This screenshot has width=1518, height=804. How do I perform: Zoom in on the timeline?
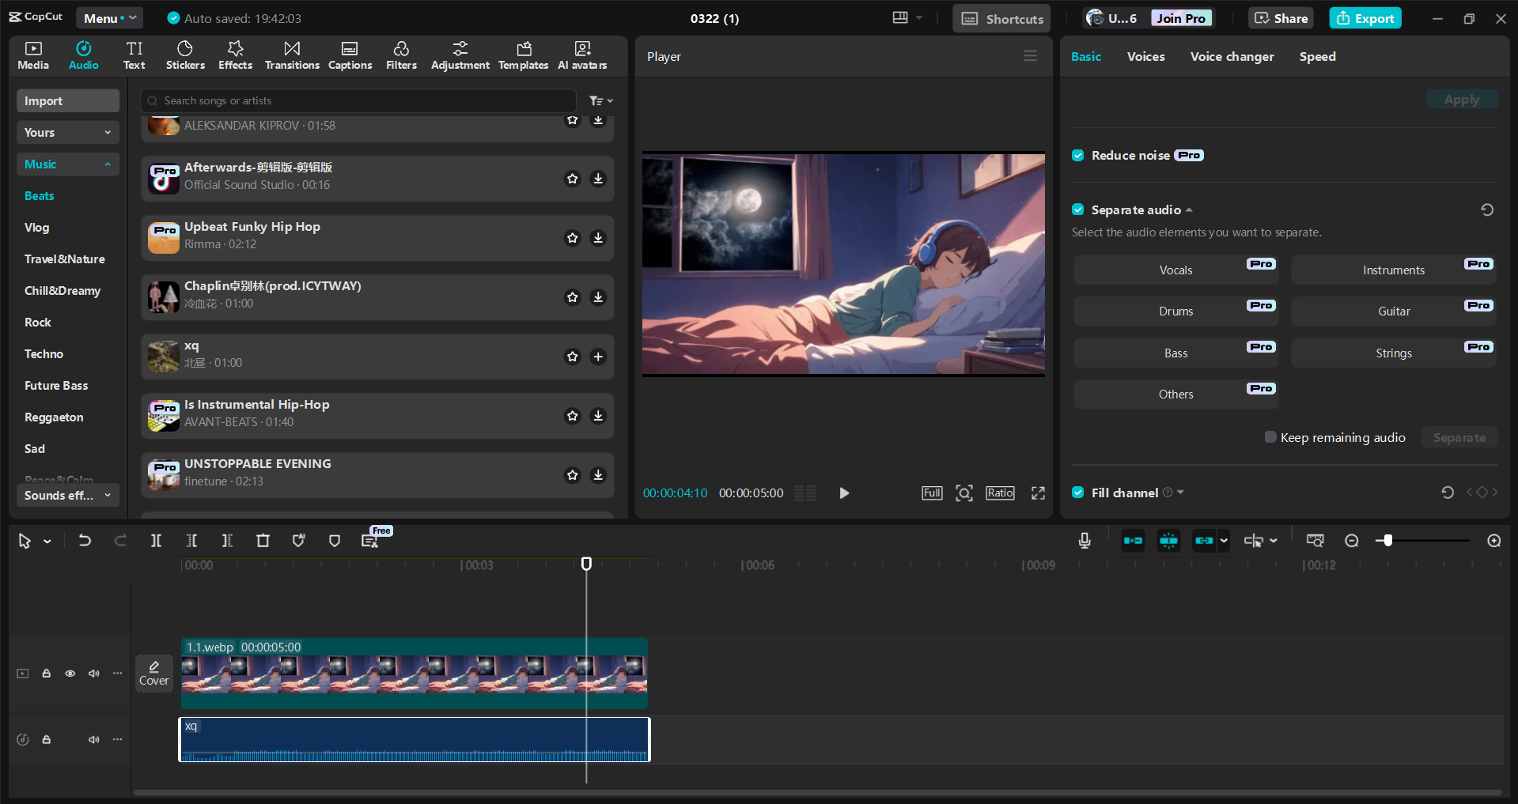coord(1493,541)
